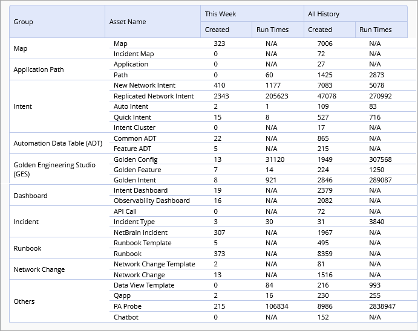Image resolution: width=418 pixels, height=331 pixels.
Task: Click the Data View Template asset name
Action: click(144, 285)
